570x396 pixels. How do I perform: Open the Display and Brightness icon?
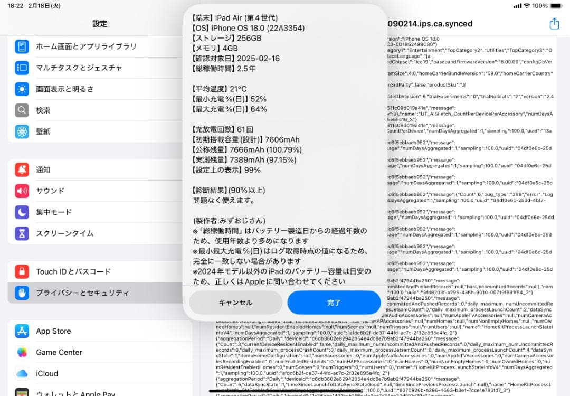[x=22, y=89]
